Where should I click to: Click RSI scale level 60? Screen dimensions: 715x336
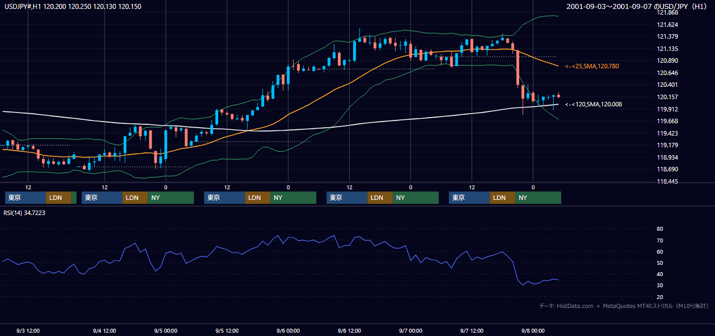click(x=660, y=251)
